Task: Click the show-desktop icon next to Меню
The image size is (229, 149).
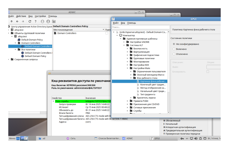Action: [18, 138]
